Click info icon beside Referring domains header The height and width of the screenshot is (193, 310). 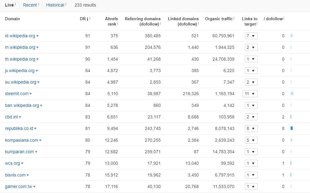pos(160,23)
